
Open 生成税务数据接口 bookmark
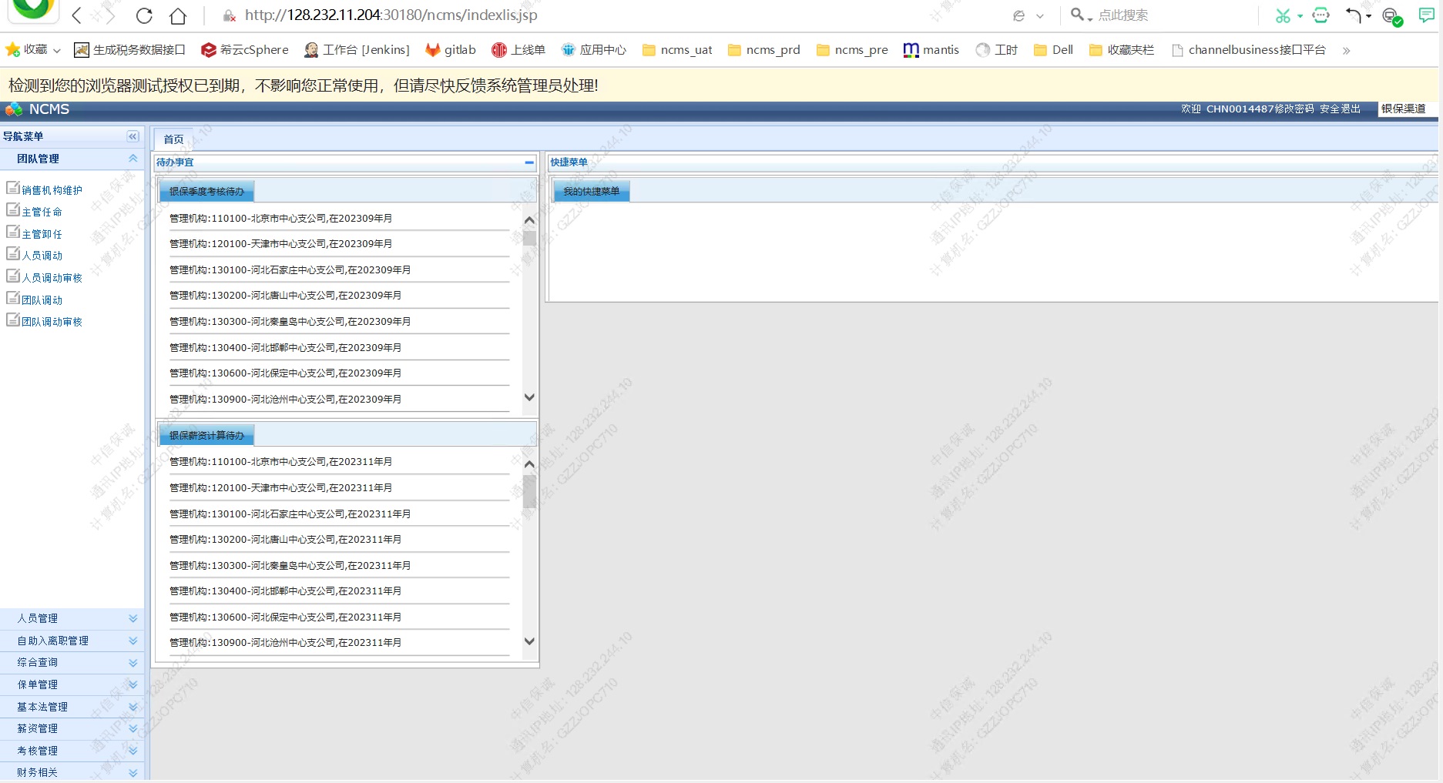129,50
